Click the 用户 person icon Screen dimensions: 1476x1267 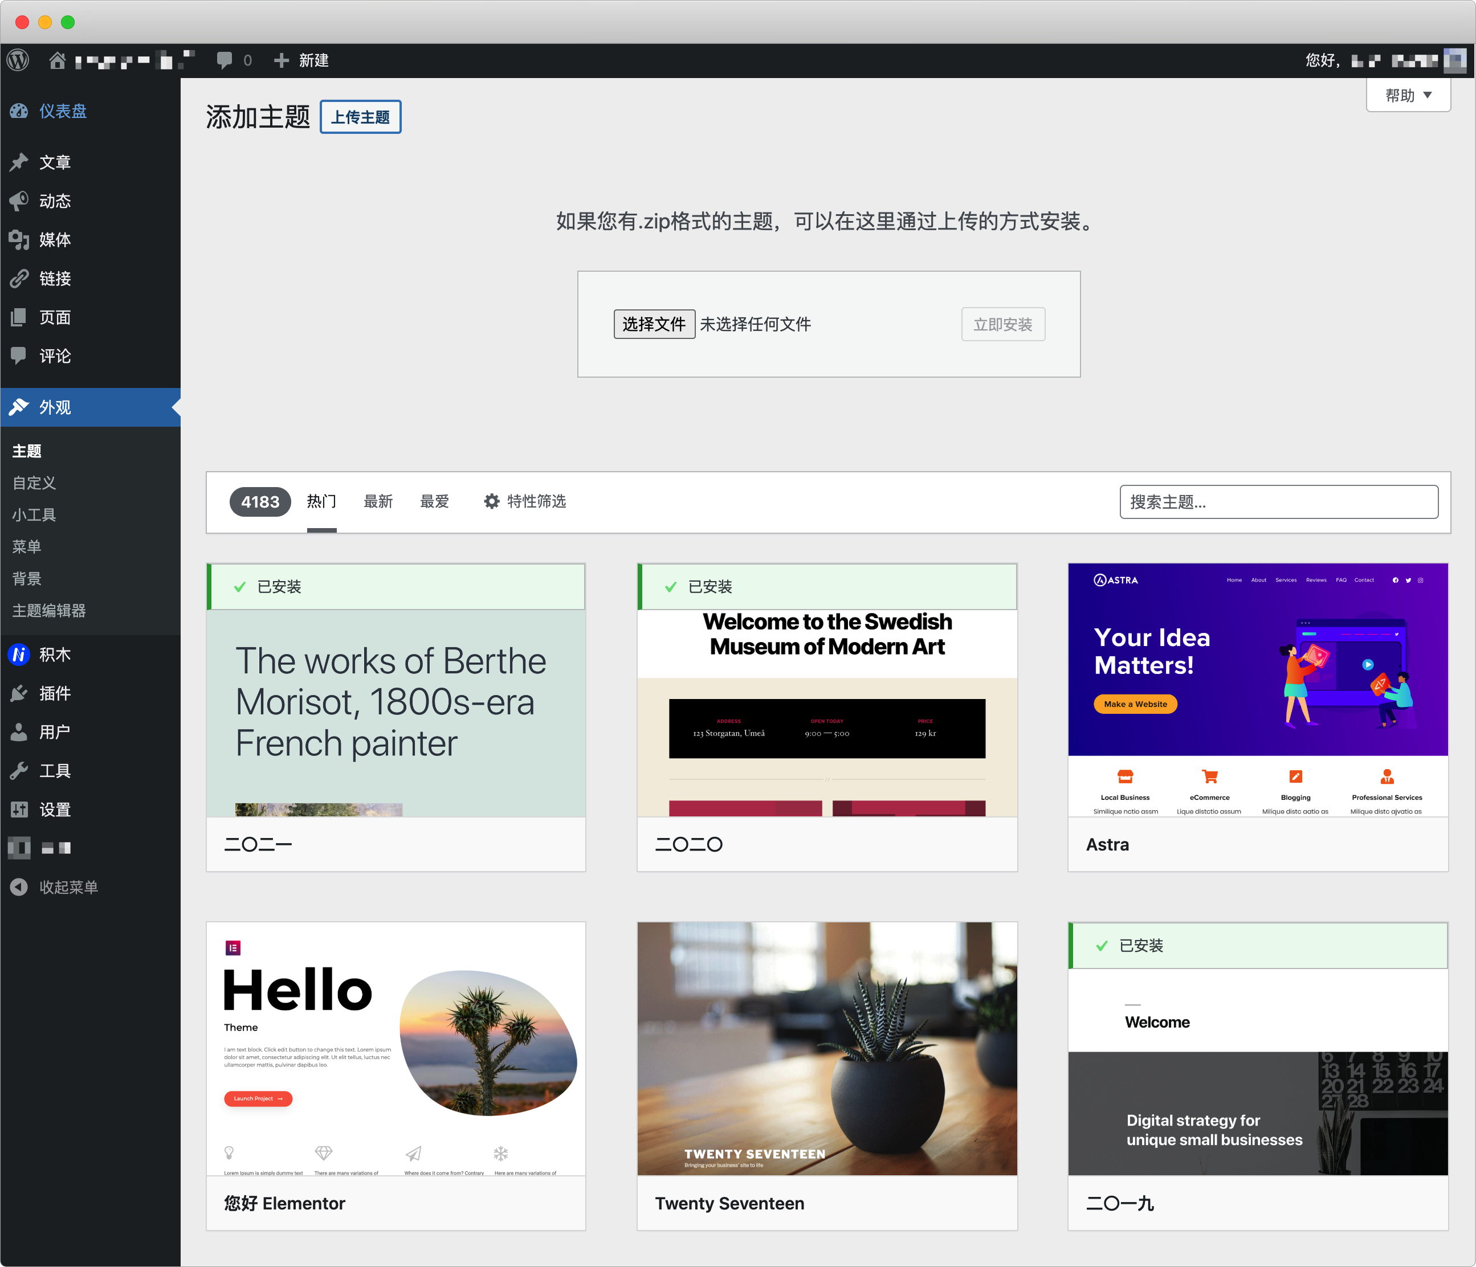[x=19, y=732]
